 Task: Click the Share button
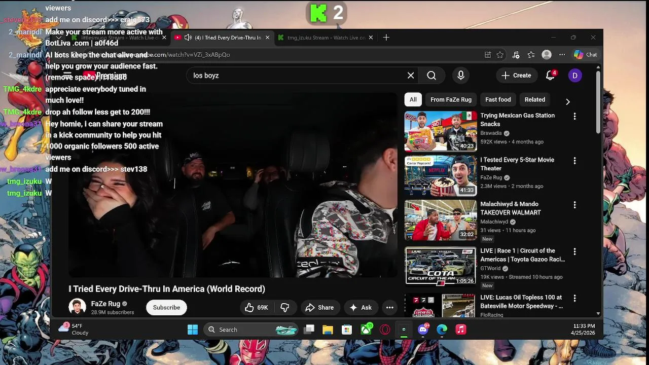pos(319,307)
